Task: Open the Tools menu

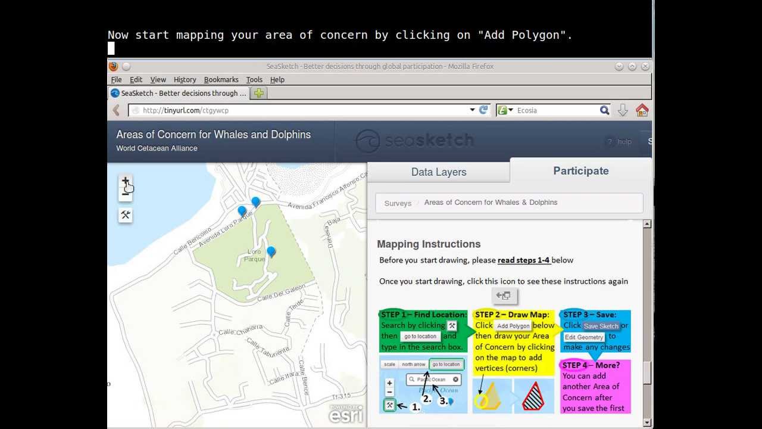Action: (254, 79)
